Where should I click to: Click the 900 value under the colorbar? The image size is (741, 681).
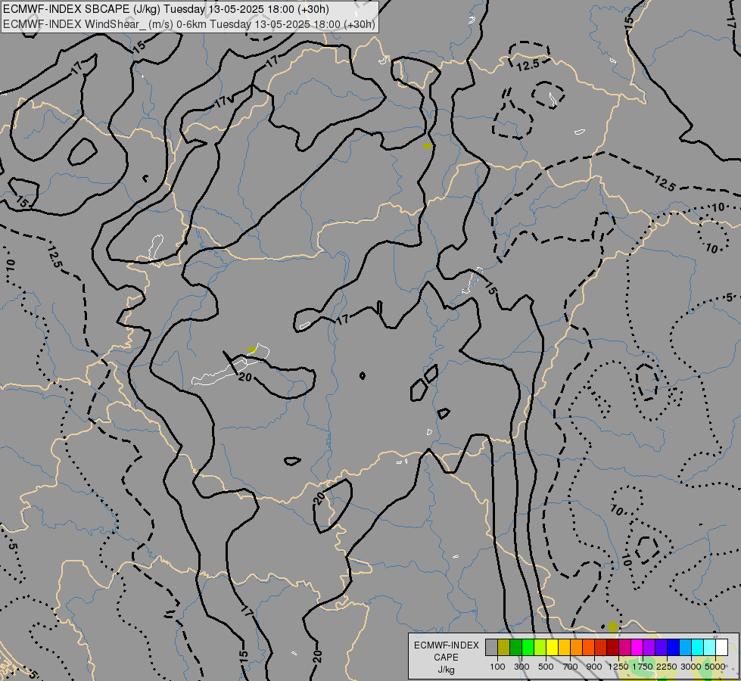pos(594,667)
